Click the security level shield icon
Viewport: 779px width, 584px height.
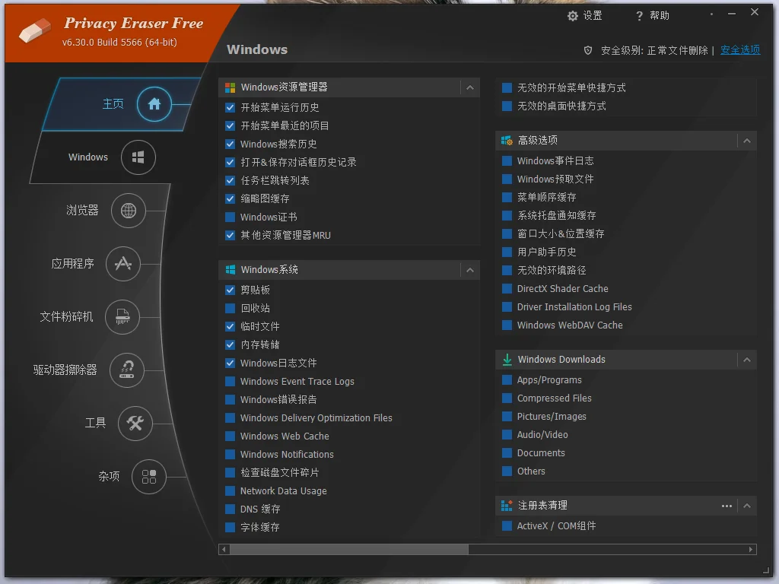pyautogui.click(x=588, y=50)
